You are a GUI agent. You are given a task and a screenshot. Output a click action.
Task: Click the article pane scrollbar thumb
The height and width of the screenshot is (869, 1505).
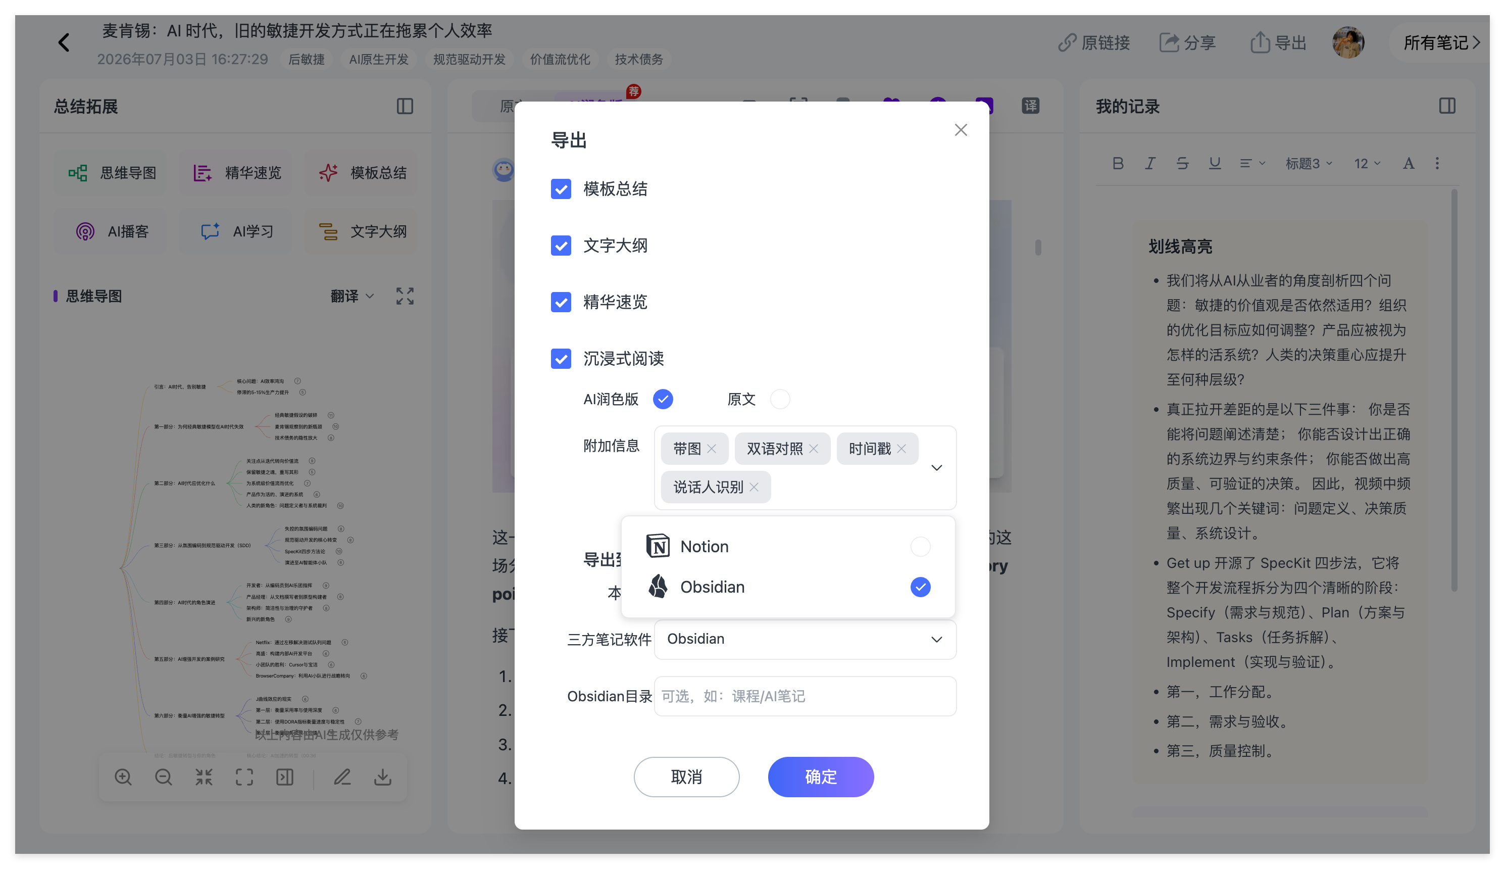1038,247
